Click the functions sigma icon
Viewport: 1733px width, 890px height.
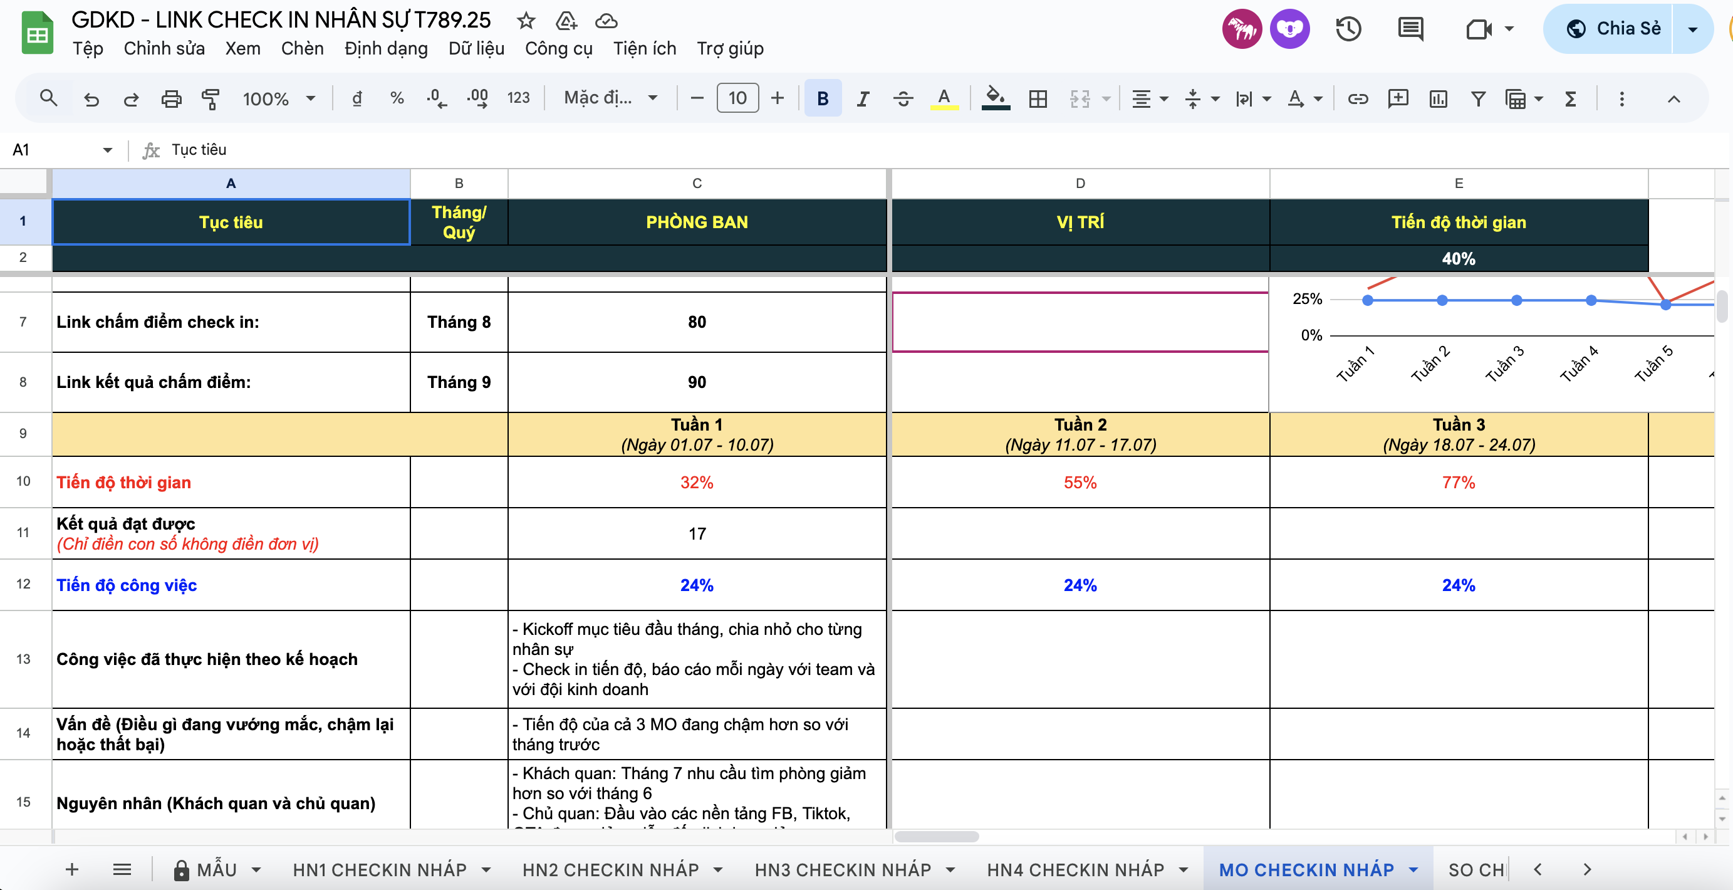pos(1570,99)
